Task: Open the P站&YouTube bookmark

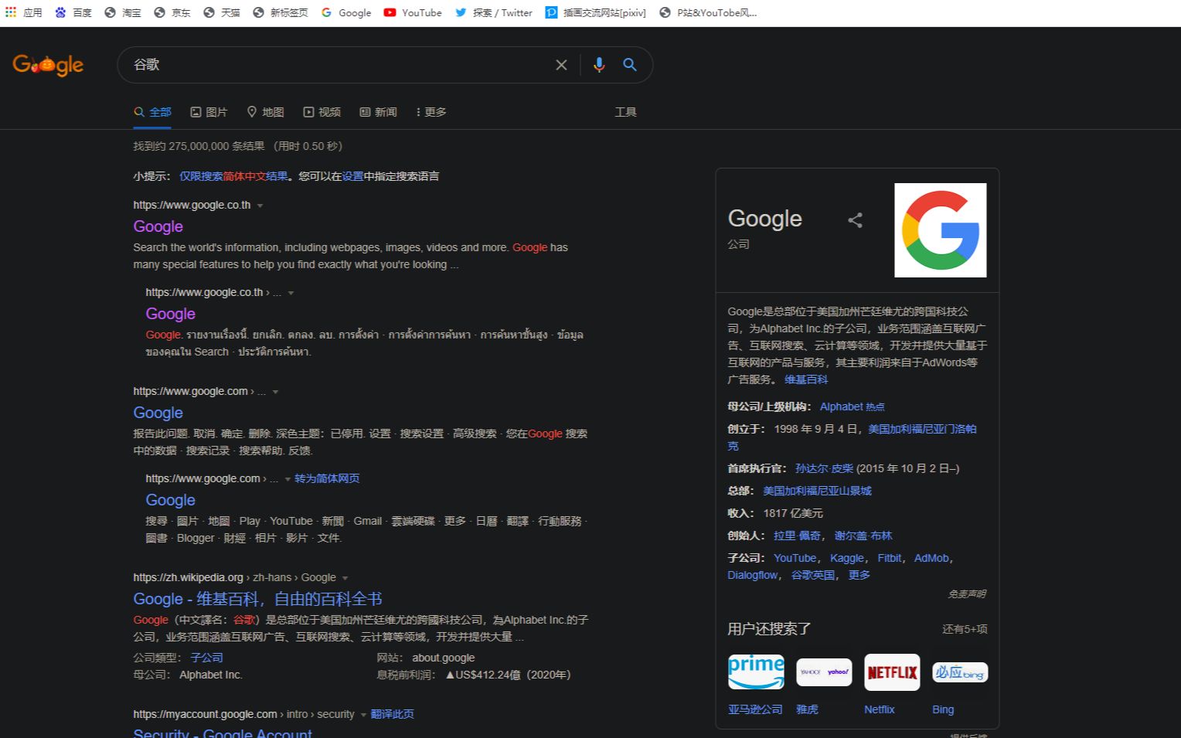Action: click(708, 12)
